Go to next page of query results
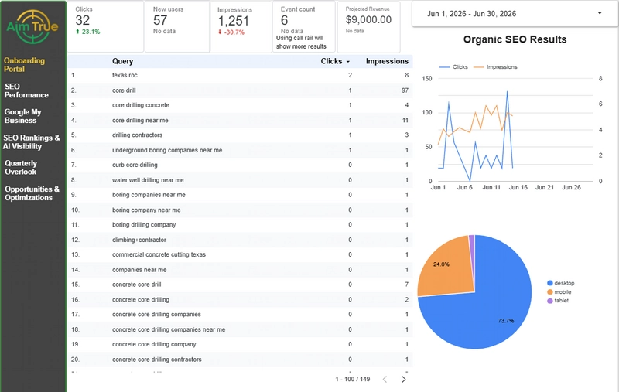The width and height of the screenshot is (619, 392). (403, 380)
